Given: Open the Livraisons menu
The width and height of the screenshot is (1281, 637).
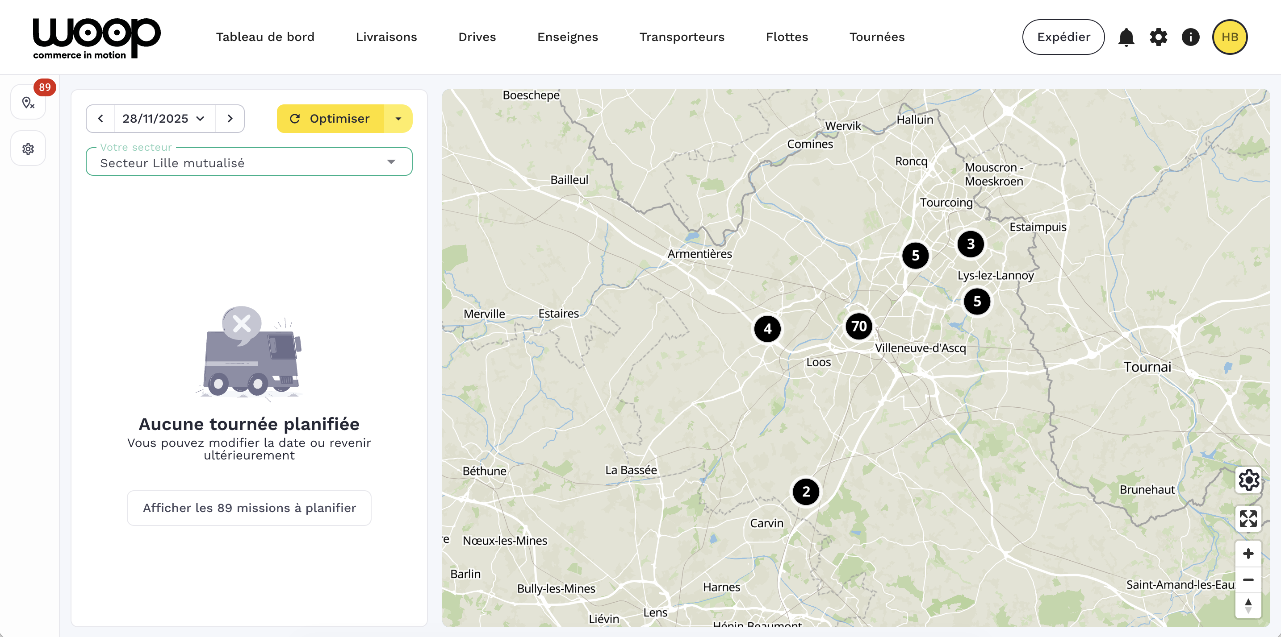Looking at the screenshot, I should tap(386, 37).
